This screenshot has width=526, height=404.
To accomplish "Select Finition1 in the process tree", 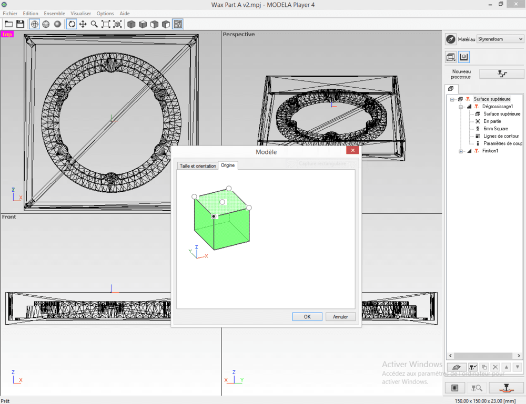I will click(490, 151).
